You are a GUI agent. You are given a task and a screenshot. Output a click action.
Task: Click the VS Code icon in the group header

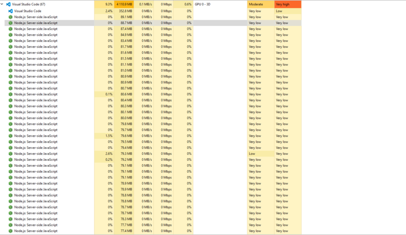tap(8, 4)
